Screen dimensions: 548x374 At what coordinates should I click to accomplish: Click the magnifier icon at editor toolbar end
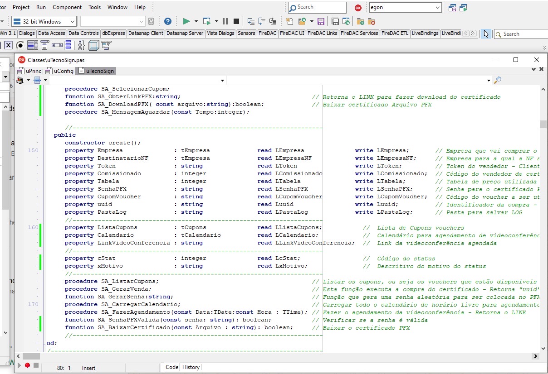[498, 80]
